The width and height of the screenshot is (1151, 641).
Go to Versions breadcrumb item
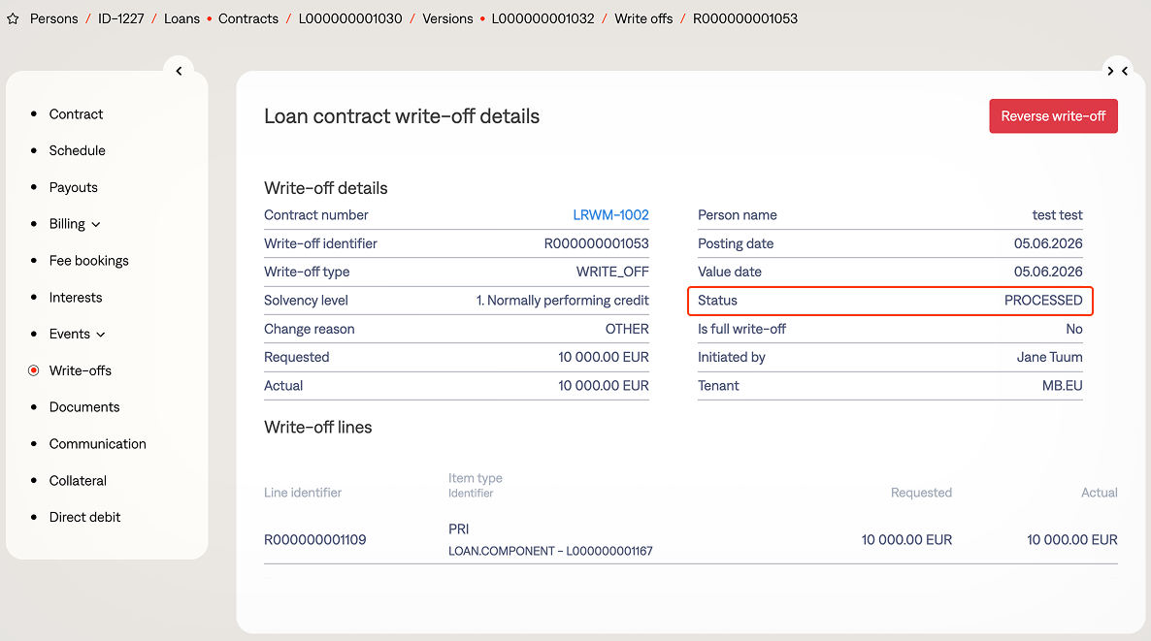(447, 18)
